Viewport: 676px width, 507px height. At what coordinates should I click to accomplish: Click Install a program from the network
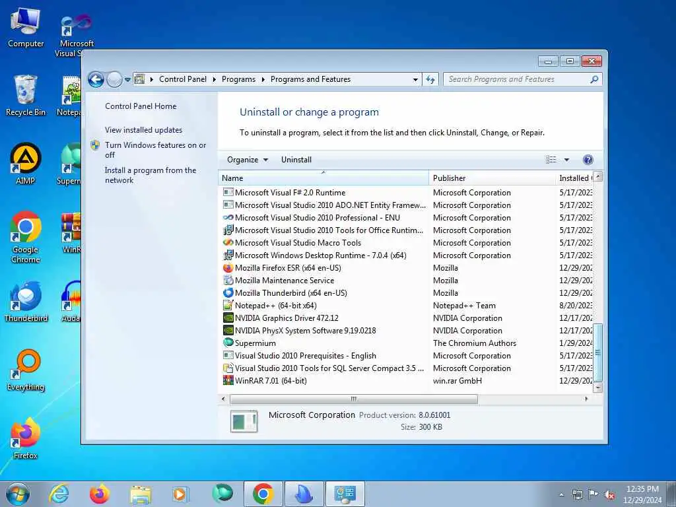tap(151, 175)
